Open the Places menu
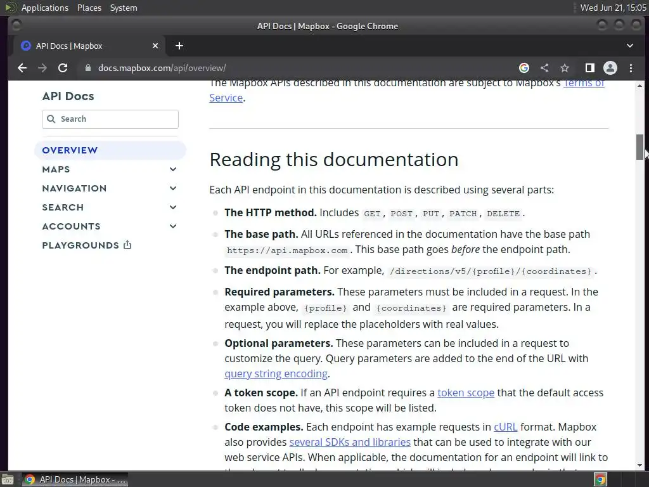649x487 pixels. 89,8
